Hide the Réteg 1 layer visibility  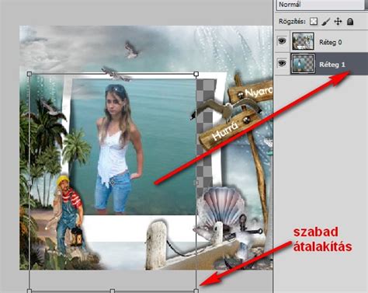[x=282, y=63]
